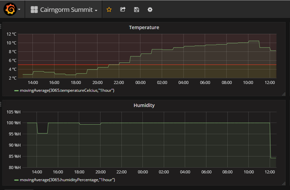Expand row handle left of Temperature panel

[x=1, y=26]
